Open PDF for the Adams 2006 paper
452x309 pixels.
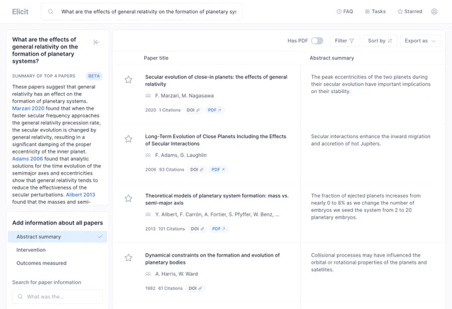(218, 169)
